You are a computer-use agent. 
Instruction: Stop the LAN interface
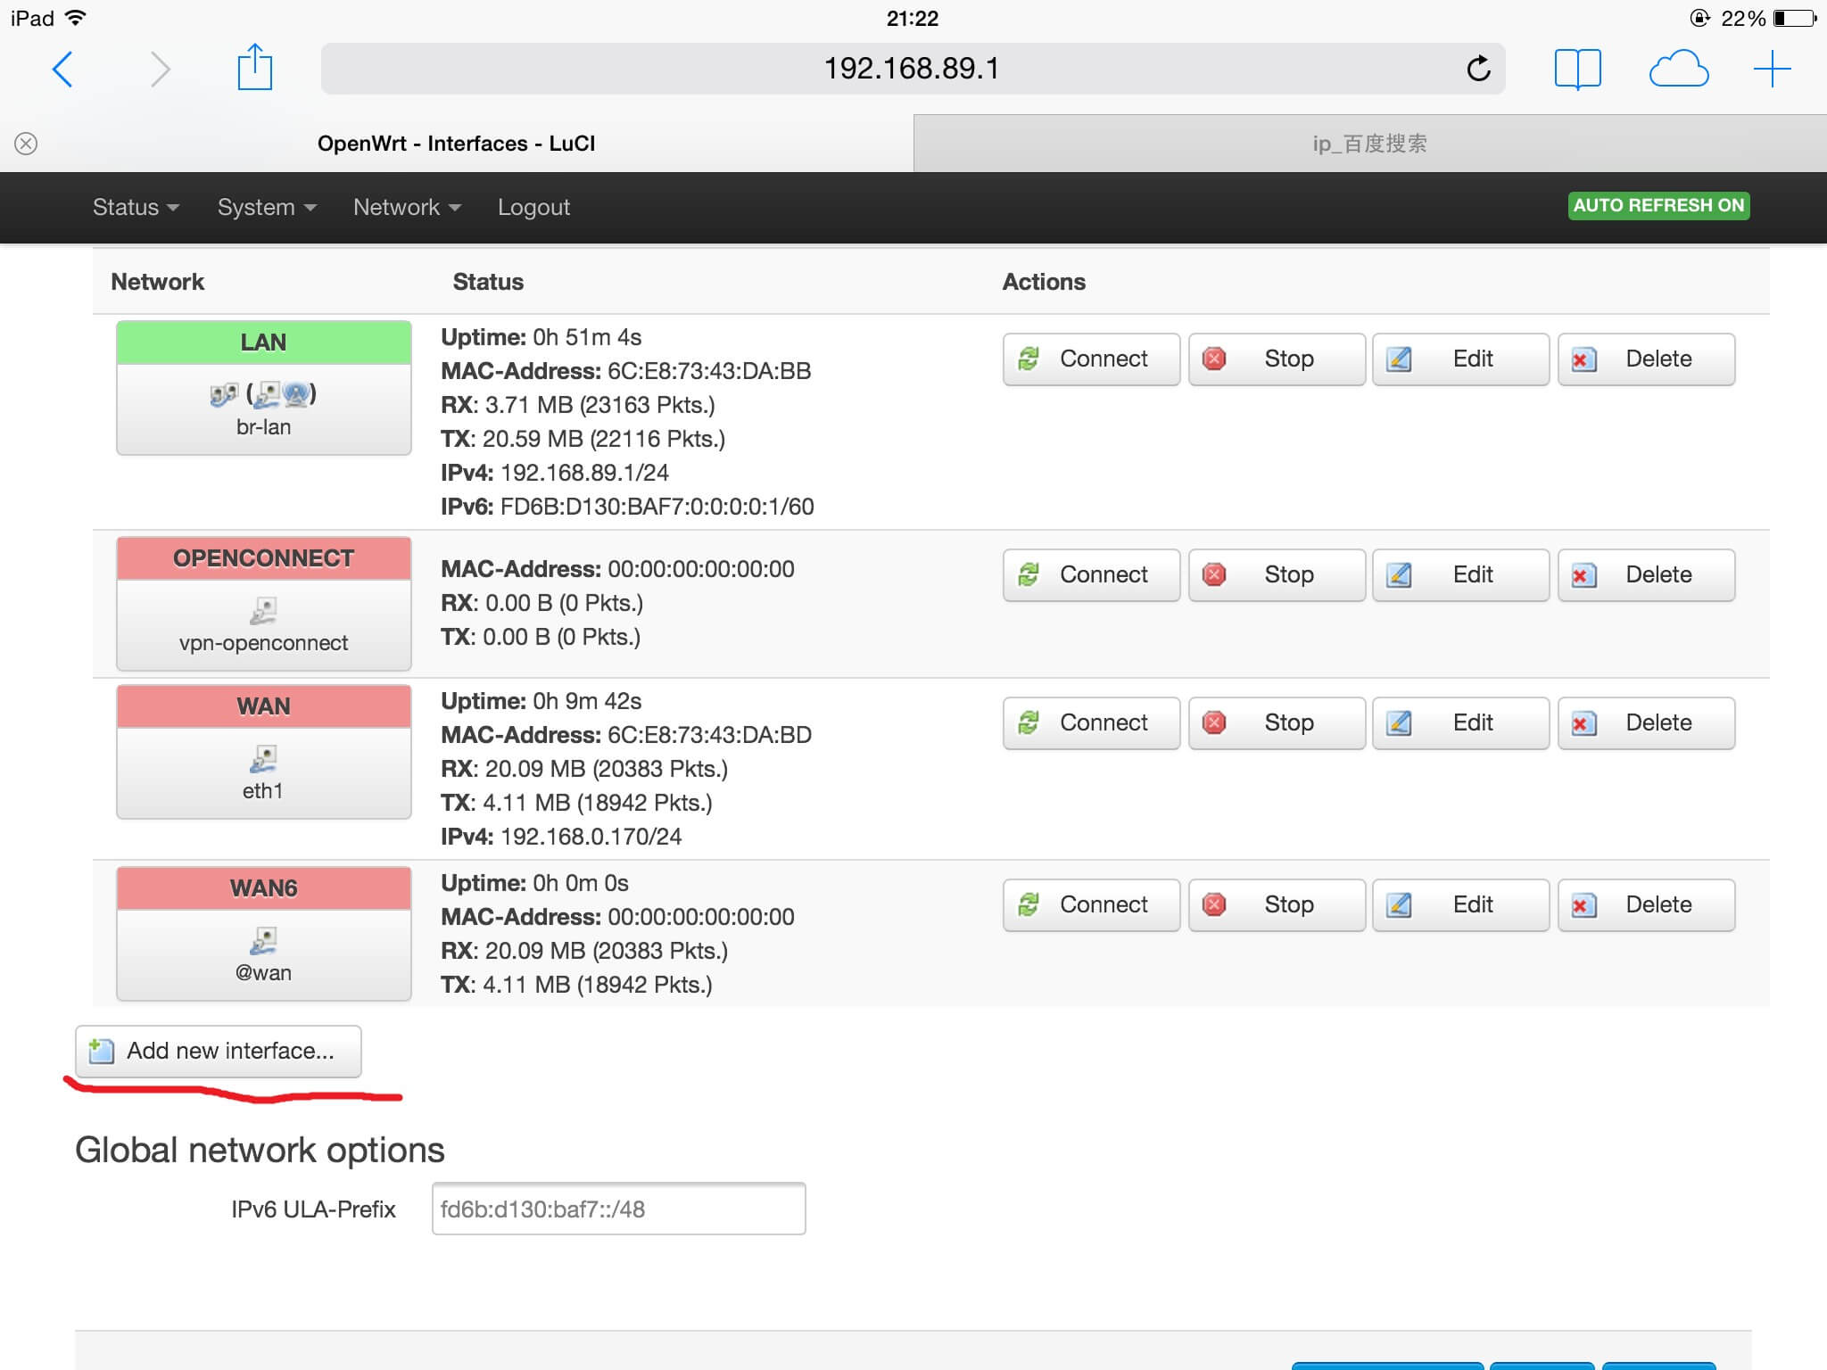tap(1277, 359)
